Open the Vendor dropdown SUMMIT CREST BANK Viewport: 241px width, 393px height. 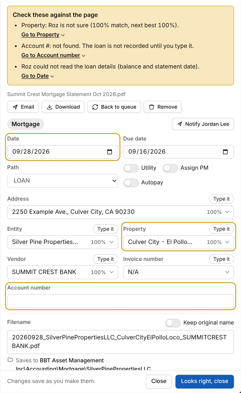pyautogui.click(x=63, y=272)
